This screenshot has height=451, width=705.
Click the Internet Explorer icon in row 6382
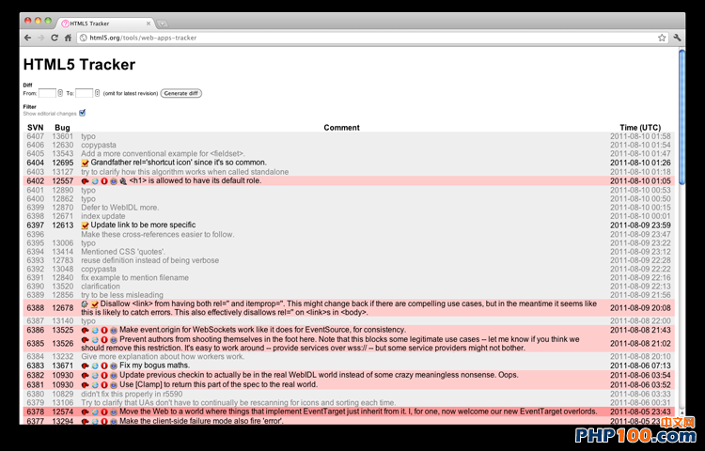pyautogui.click(x=95, y=376)
